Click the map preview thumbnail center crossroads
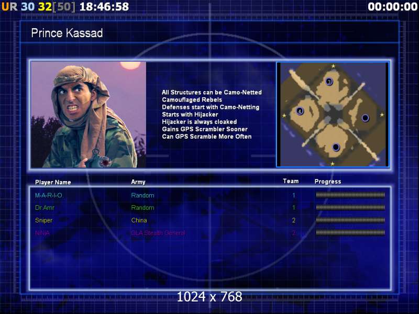Viewport: 419px width, 314px height. click(x=333, y=114)
